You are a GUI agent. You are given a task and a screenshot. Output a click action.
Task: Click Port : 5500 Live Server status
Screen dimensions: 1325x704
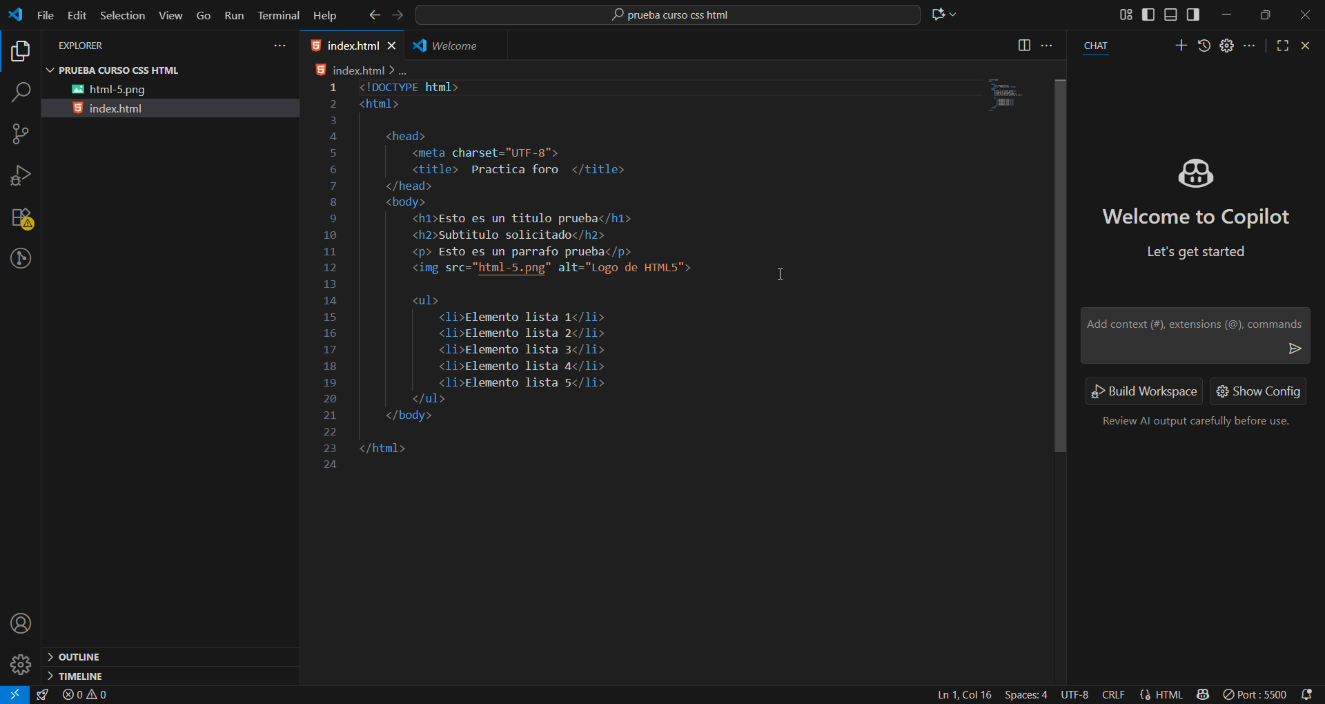point(1255,694)
